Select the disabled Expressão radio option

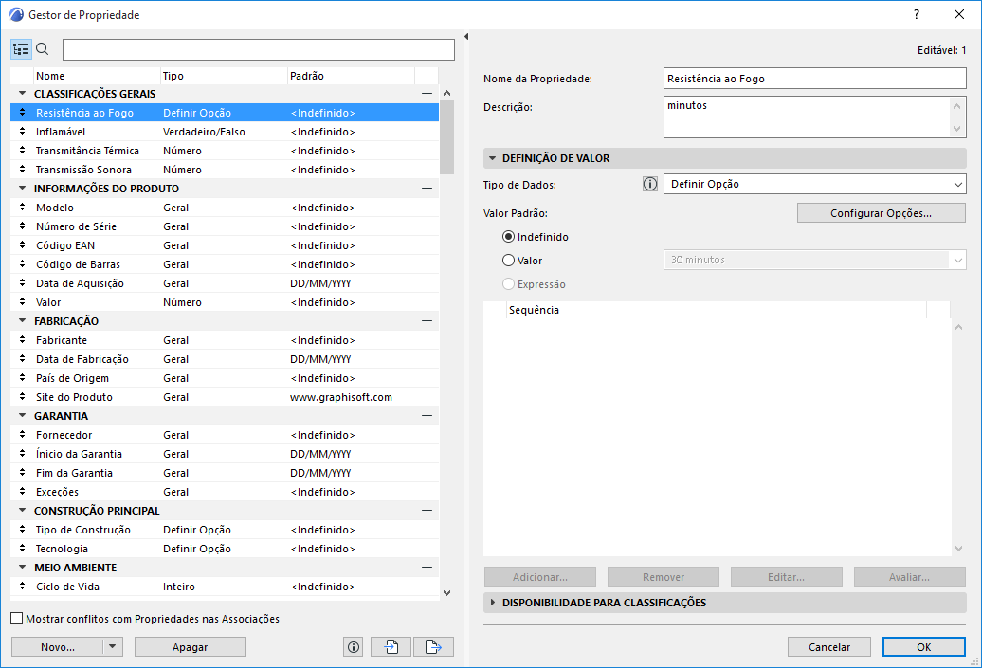click(x=508, y=284)
